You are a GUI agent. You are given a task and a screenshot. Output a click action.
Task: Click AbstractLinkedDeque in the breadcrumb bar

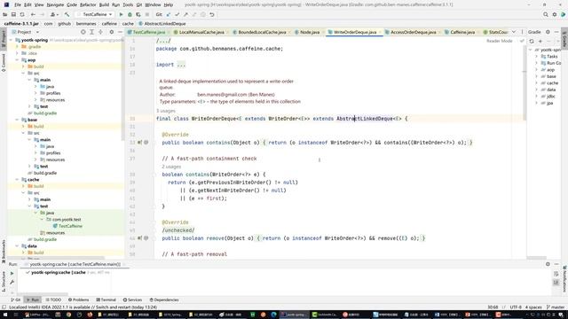(162, 24)
